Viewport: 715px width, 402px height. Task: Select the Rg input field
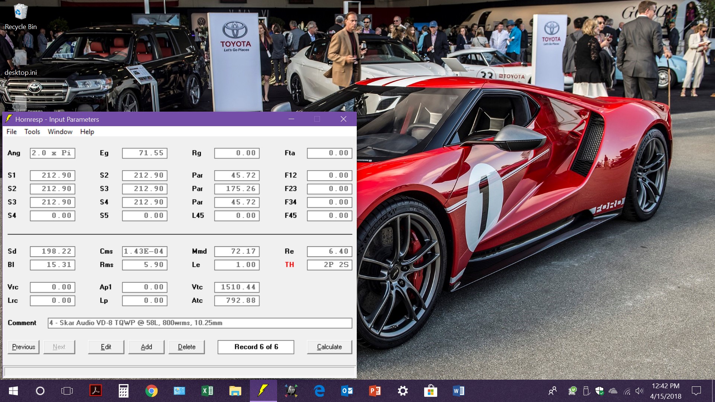click(x=237, y=153)
